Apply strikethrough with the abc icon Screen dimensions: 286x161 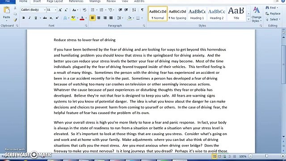pos(45,18)
